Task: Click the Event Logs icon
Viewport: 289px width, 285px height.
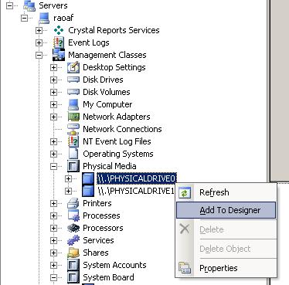Action: coord(59,42)
